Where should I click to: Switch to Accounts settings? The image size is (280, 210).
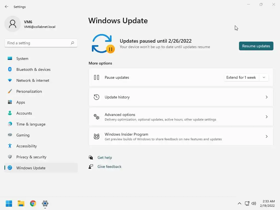pyautogui.click(x=41, y=113)
